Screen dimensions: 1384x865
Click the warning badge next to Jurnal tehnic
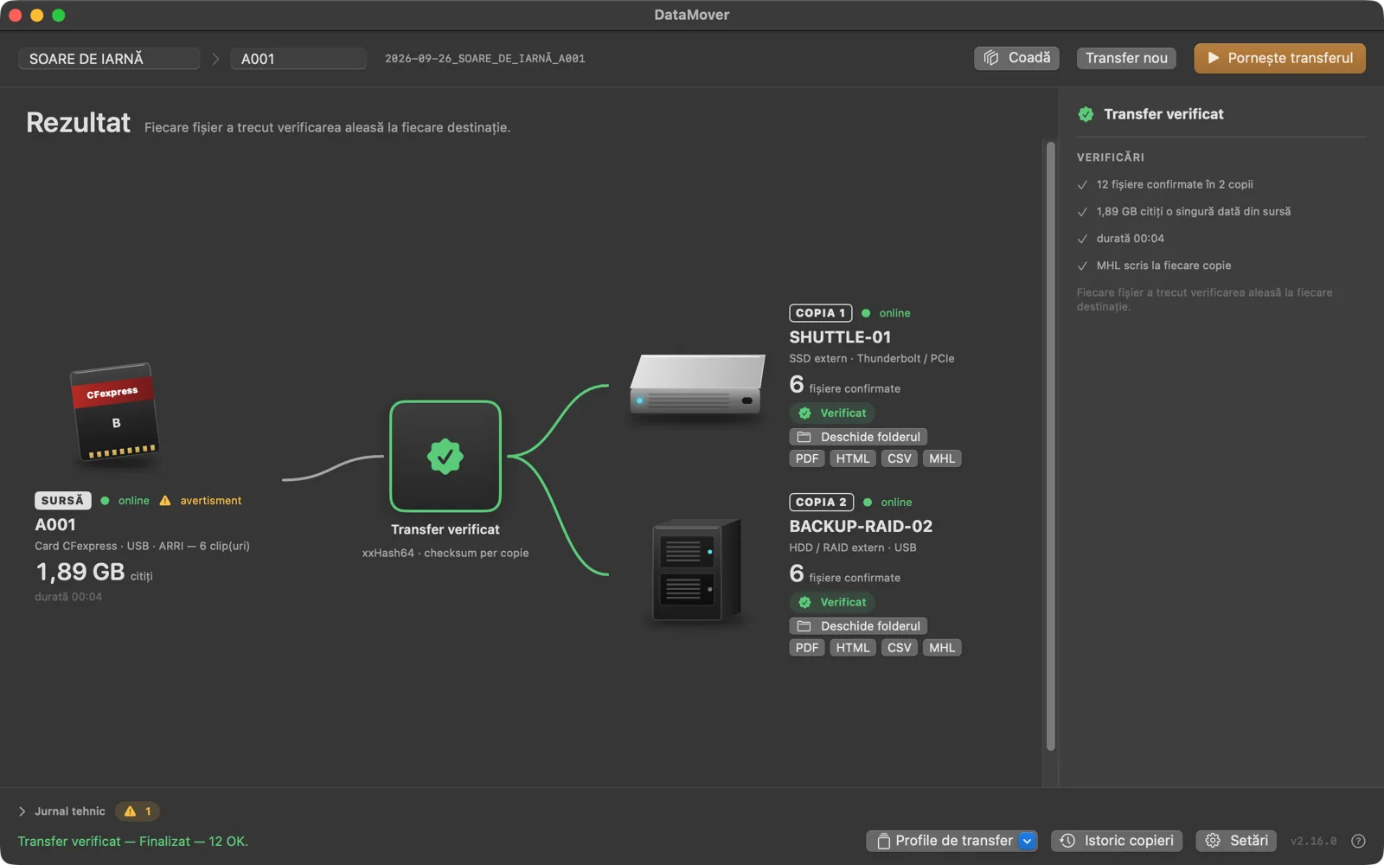click(138, 811)
